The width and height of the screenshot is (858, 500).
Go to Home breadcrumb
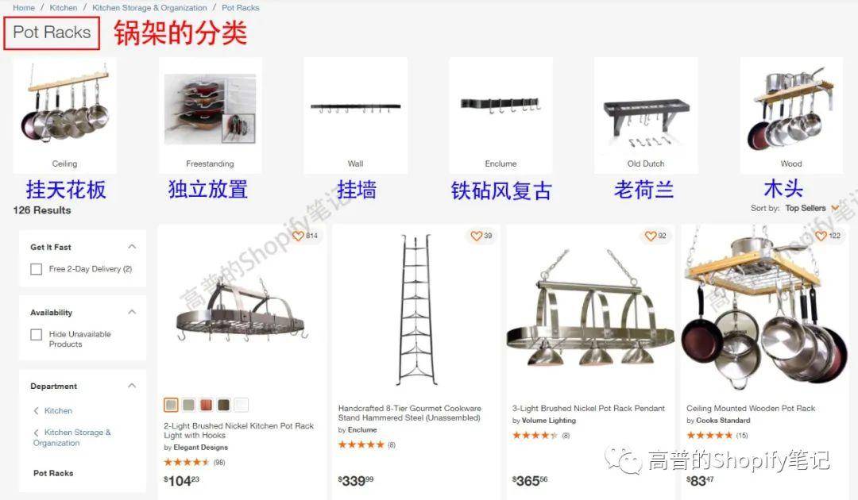coord(24,8)
